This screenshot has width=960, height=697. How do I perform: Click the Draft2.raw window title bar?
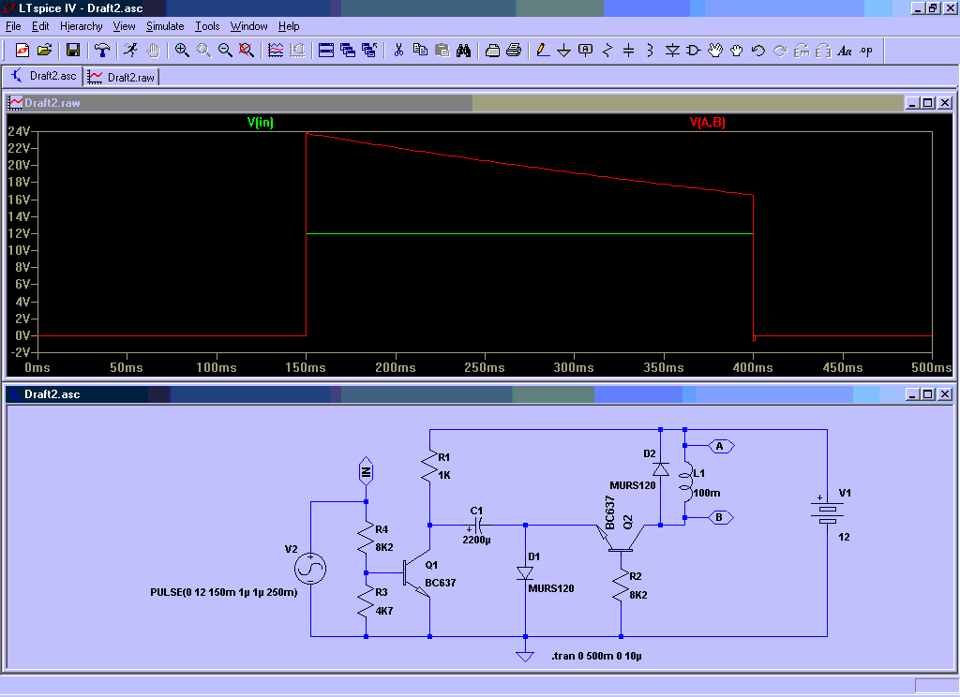click(453, 103)
